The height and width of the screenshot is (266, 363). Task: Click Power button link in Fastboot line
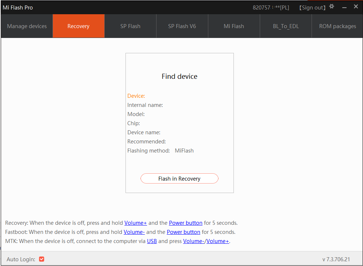point(183,232)
